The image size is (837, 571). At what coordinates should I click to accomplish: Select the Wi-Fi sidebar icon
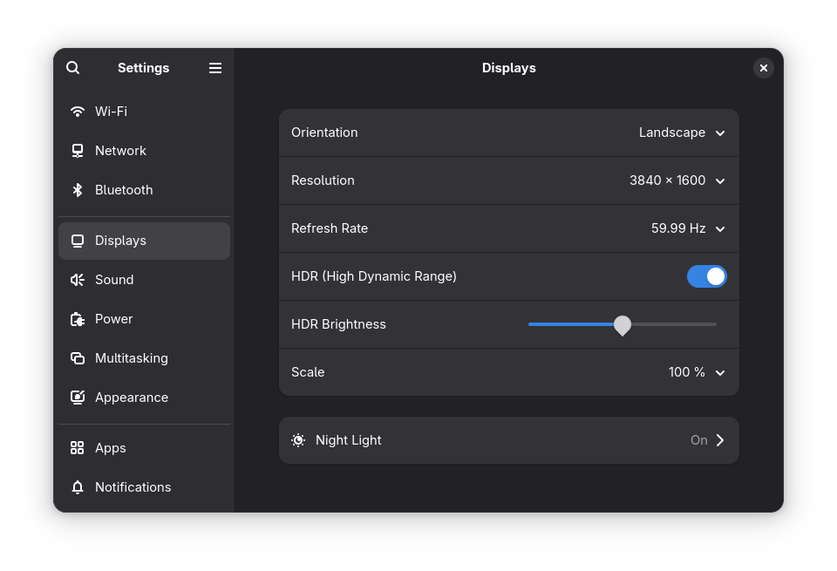[78, 111]
